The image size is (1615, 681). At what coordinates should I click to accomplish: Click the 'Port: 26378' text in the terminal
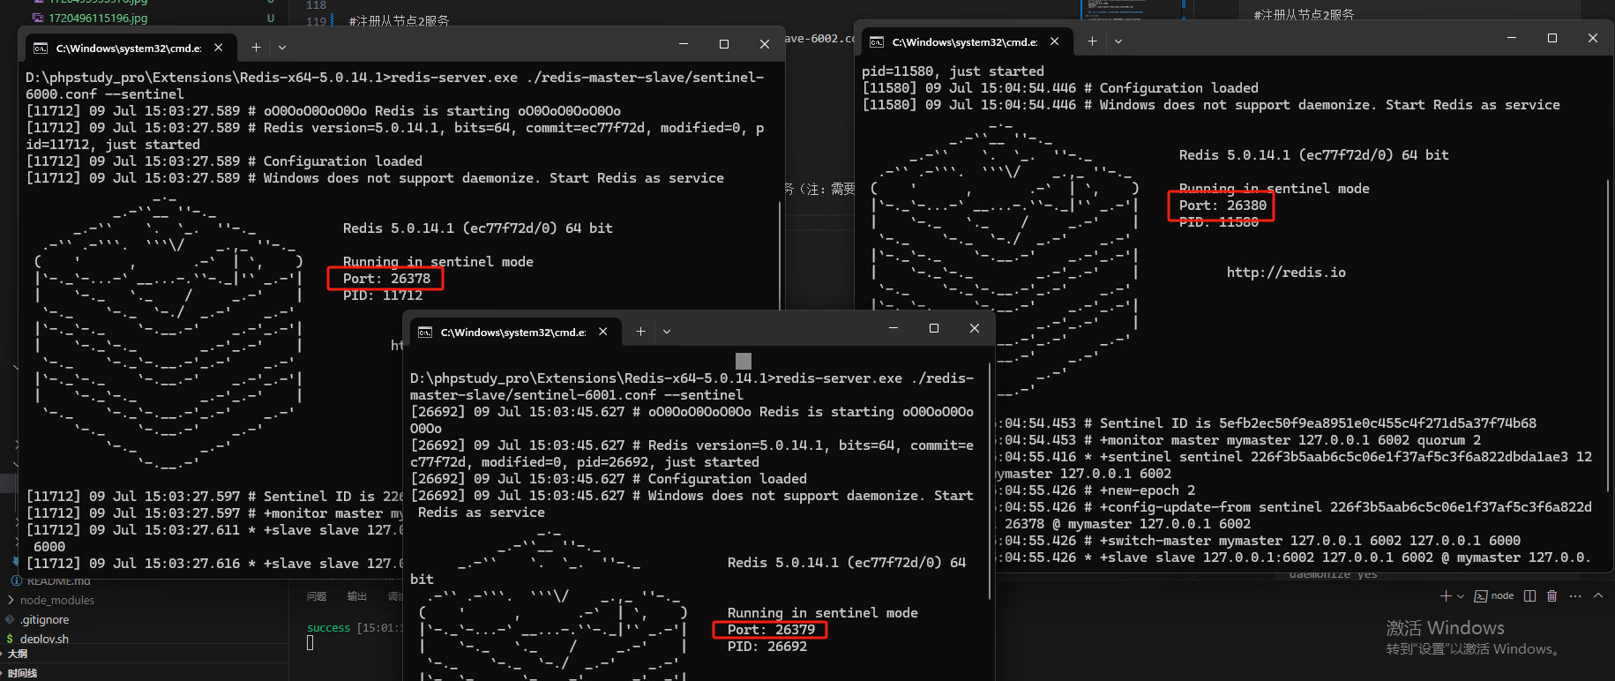(386, 279)
